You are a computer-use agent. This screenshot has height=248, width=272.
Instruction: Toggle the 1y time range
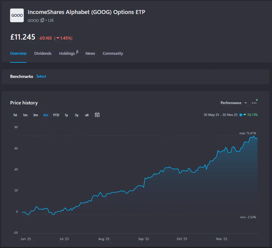66,115
